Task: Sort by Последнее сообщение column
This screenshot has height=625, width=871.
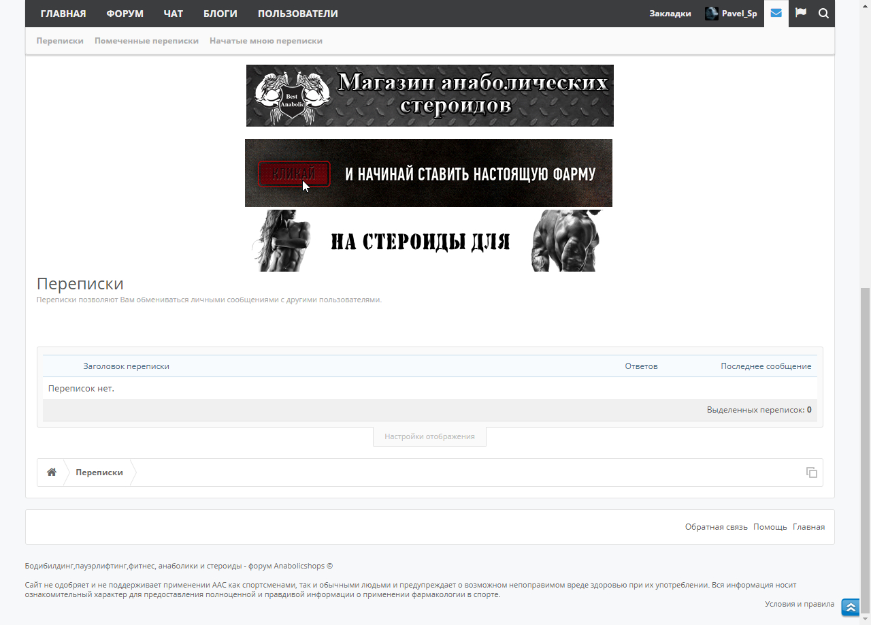Action: pos(766,366)
